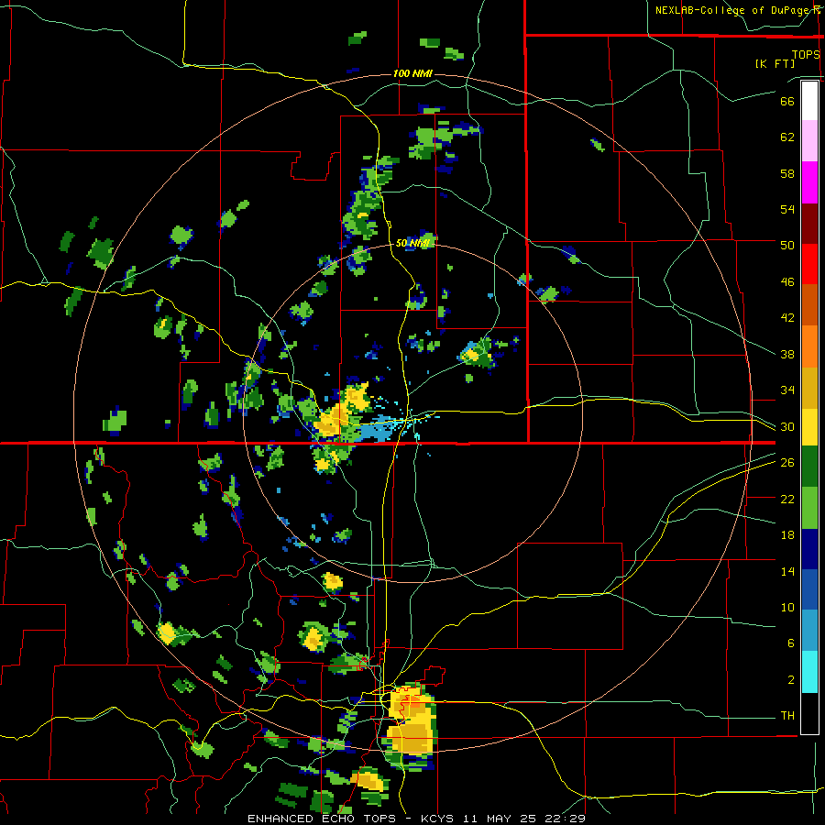825x825 pixels.
Task: Select the '38' legend value
Action: pyautogui.click(x=787, y=354)
